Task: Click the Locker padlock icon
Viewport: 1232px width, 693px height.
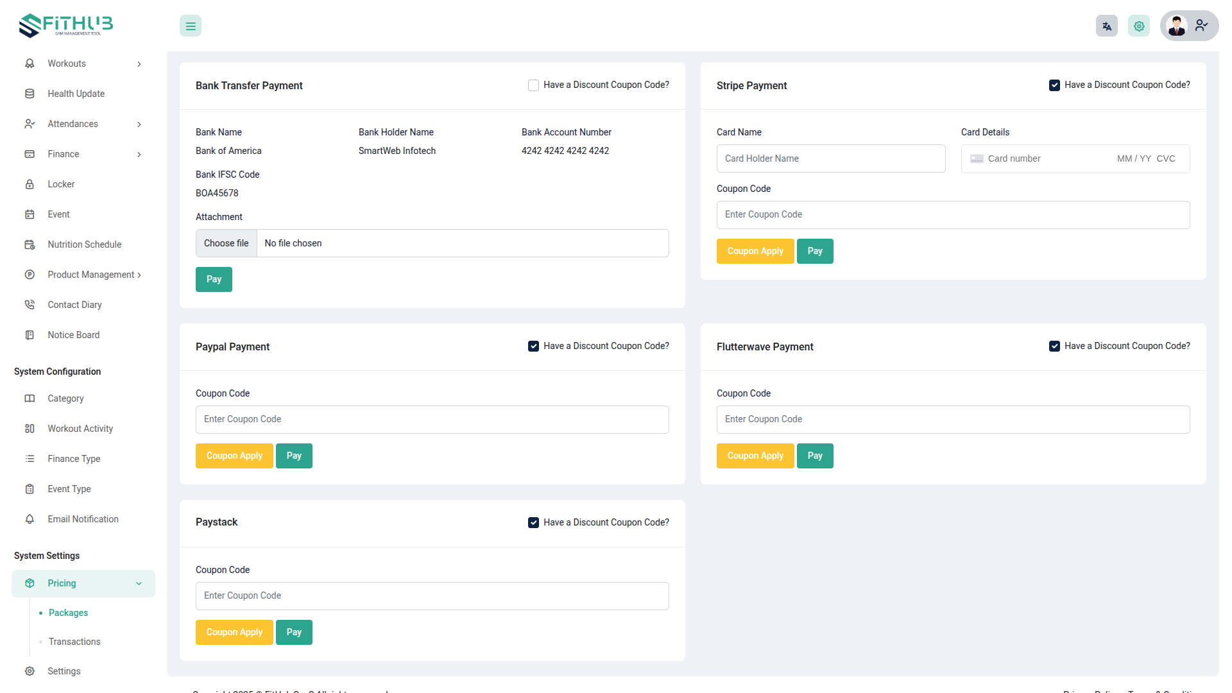Action: [x=30, y=184]
